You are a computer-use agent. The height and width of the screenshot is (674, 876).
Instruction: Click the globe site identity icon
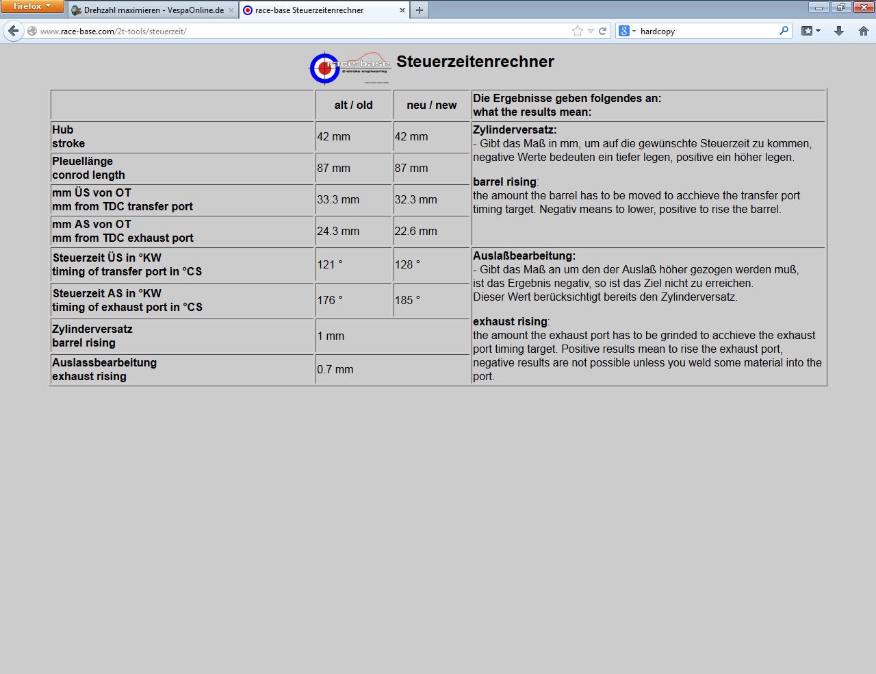(x=32, y=31)
